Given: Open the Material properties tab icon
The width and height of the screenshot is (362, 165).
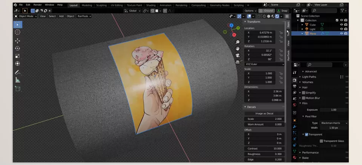Looking at the screenshot, I should pyautogui.click(x=295, y=157).
